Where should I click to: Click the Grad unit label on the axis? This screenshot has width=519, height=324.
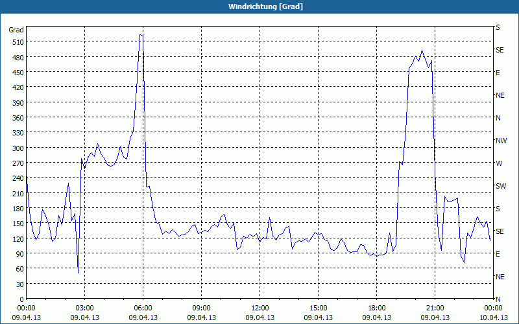pyautogui.click(x=16, y=30)
